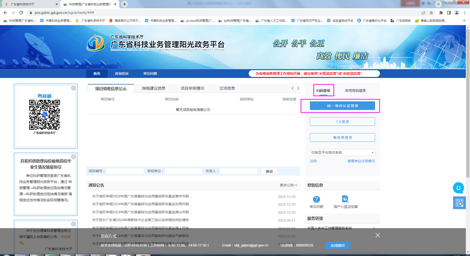Click the browser back arrow
This screenshot has height=256, width=470.
coord(5,13)
